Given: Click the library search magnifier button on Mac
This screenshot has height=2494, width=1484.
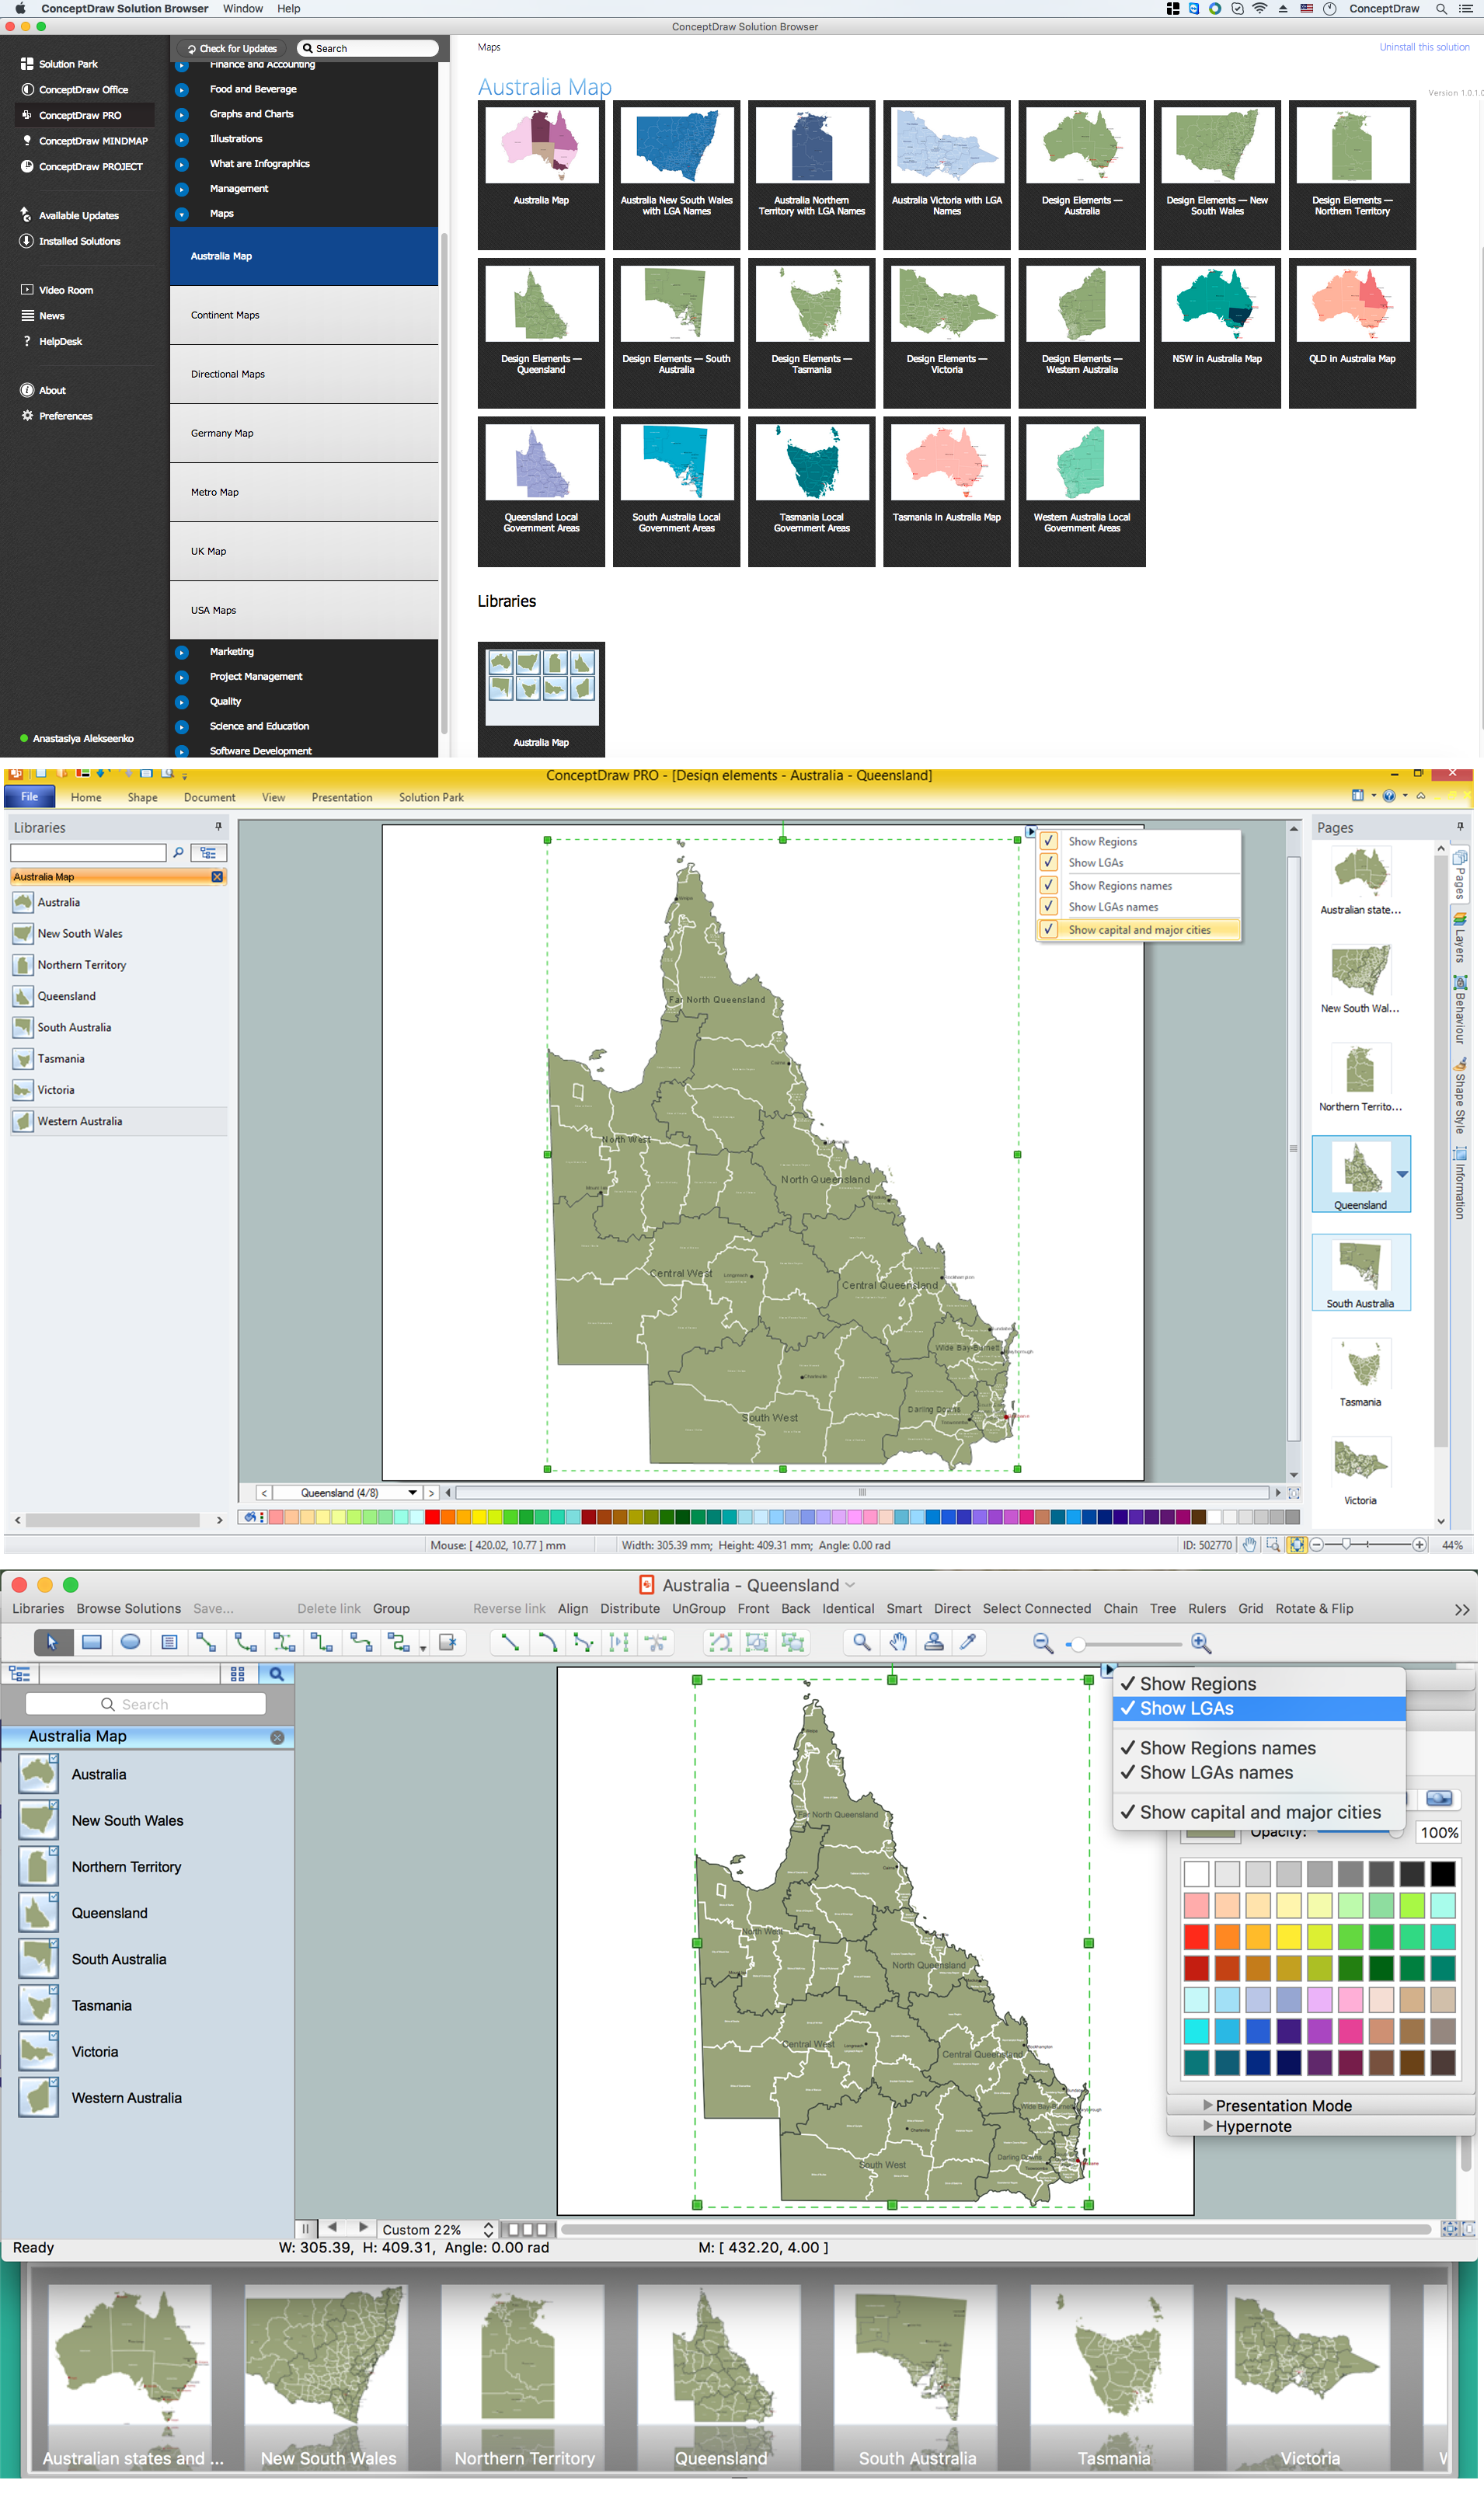Looking at the screenshot, I should 276,1674.
